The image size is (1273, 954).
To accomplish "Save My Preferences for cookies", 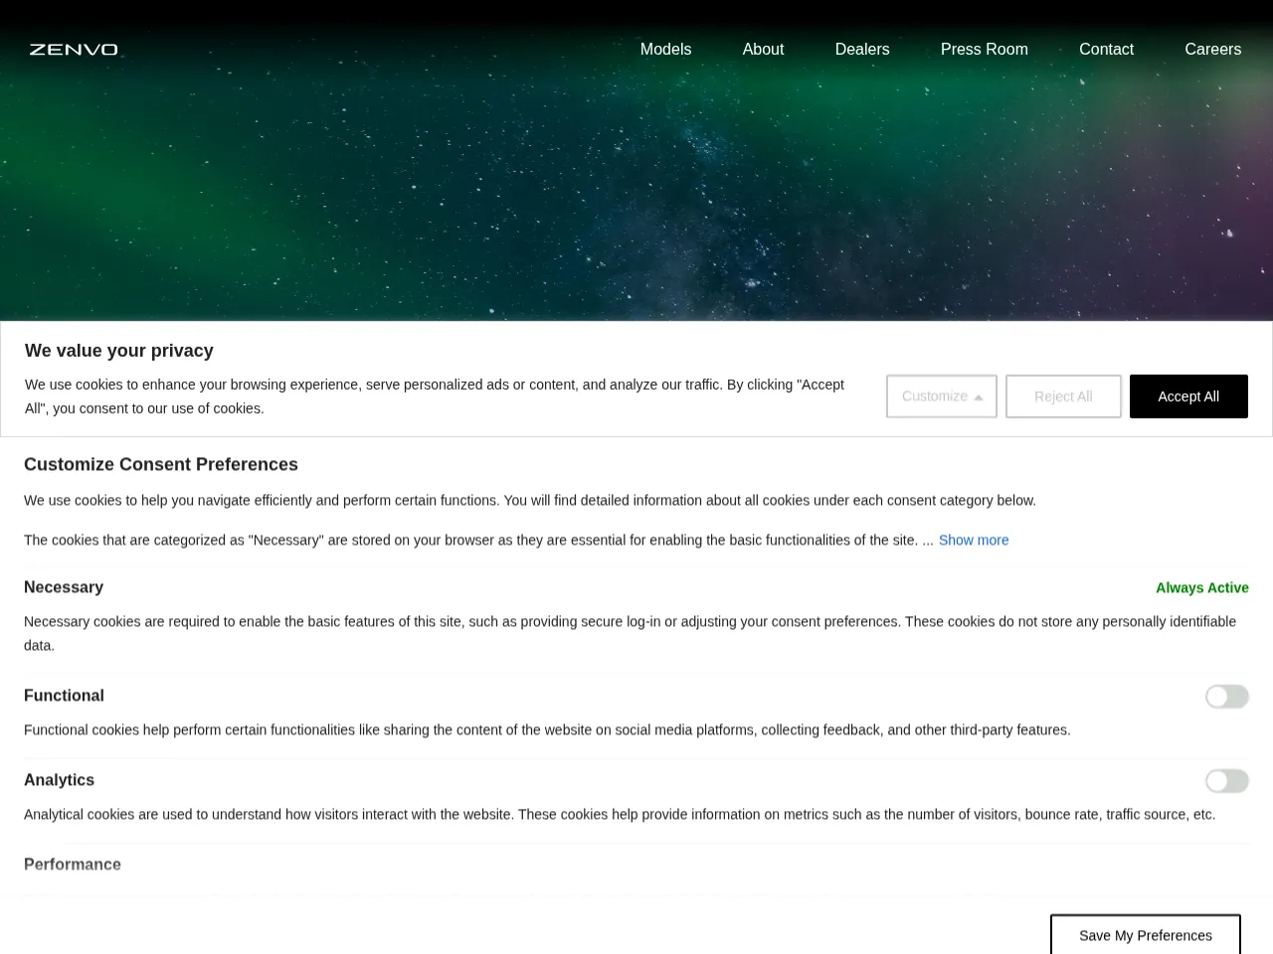I will (x=1146, y=935).
